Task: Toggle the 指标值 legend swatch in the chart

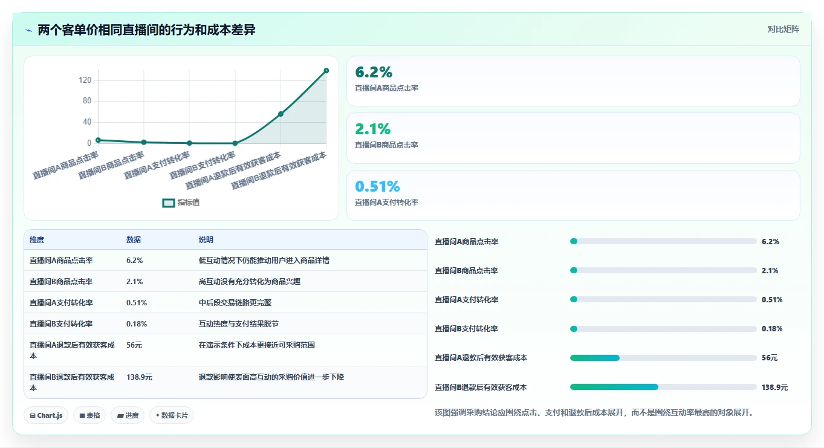Action: pos(169,203)
